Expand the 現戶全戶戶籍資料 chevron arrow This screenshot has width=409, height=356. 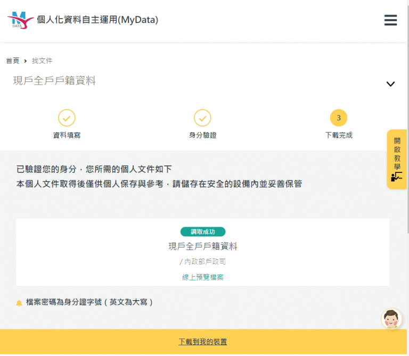tap(390, 84)
